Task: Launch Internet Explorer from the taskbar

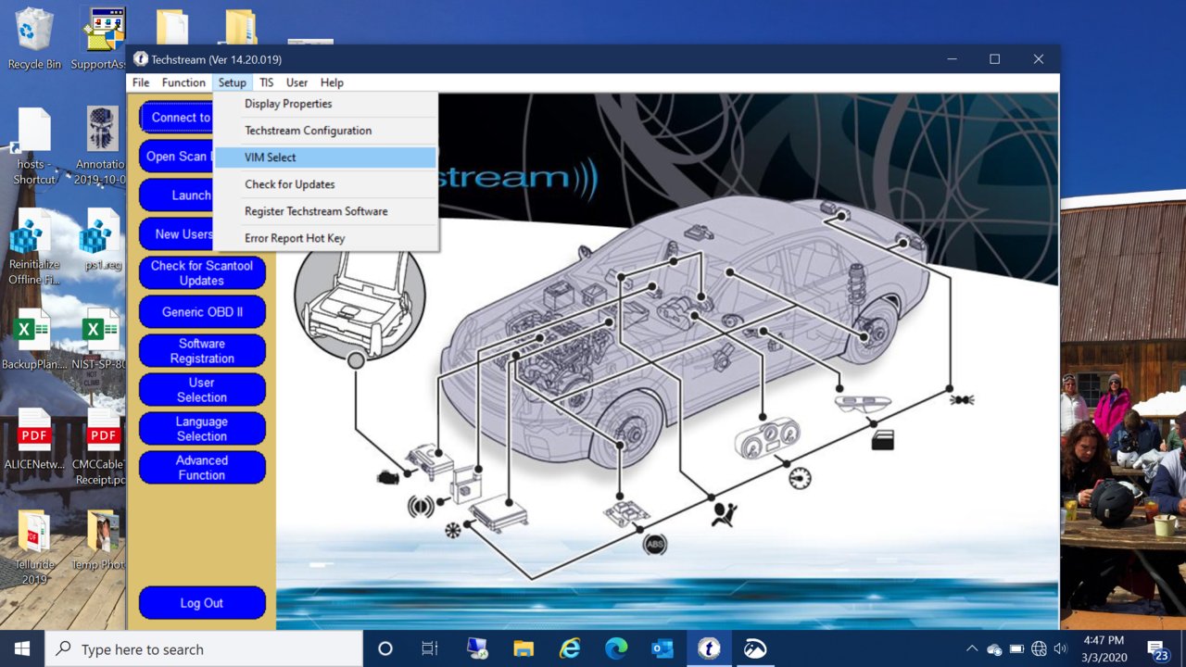Action: [x=570, y=648]
